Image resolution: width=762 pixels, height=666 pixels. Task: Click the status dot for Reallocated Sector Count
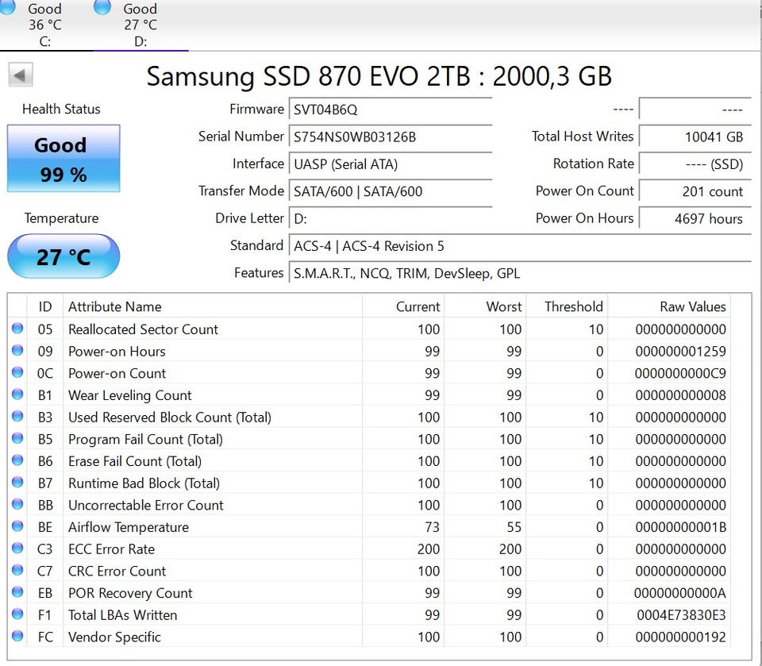coord(17,328)
